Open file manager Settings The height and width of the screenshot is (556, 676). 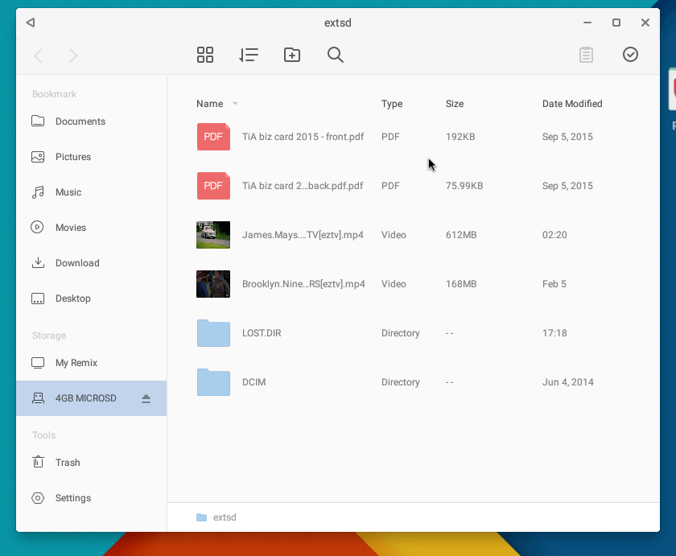[72, 498]
